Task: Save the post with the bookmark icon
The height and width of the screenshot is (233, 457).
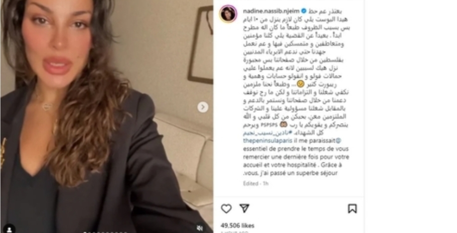Action: (x=352, y=209)
